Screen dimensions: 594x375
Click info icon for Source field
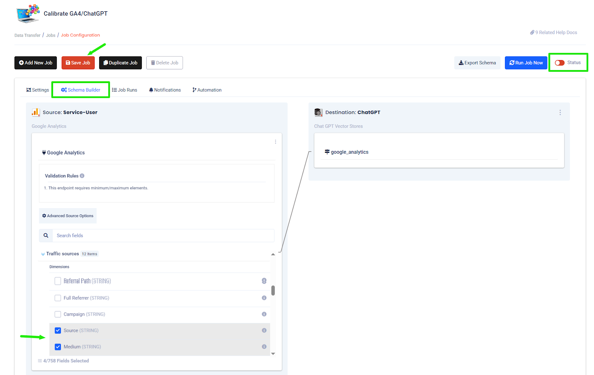coord(264,330)
